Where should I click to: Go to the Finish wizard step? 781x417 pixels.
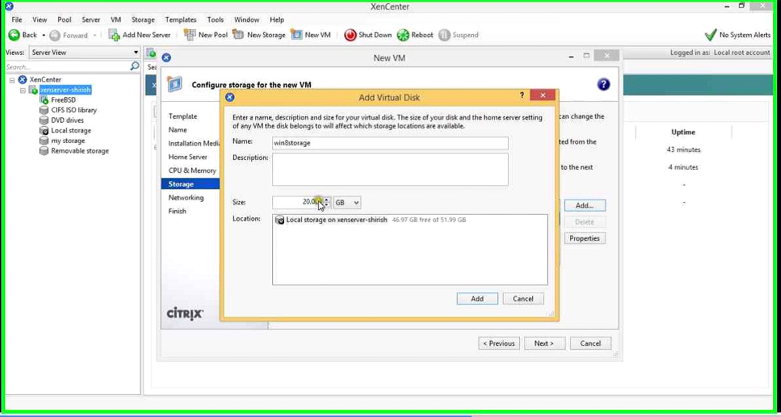pyautogui.click(x=178, y=211)
